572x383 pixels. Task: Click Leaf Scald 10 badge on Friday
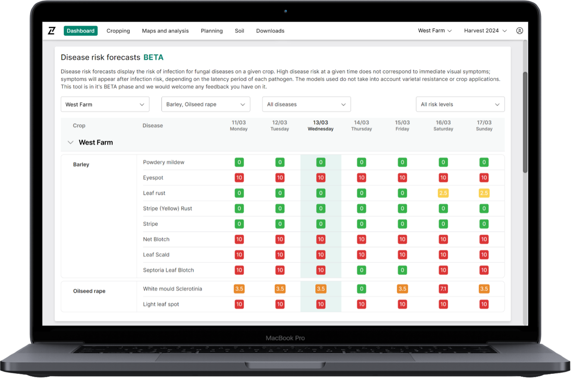point(402,255)
